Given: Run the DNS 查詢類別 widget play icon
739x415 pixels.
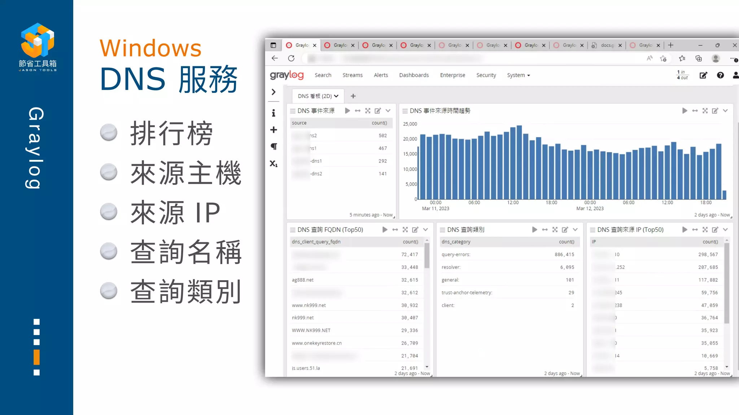Looking at the screenshot, I should click(x=534, y=229).
